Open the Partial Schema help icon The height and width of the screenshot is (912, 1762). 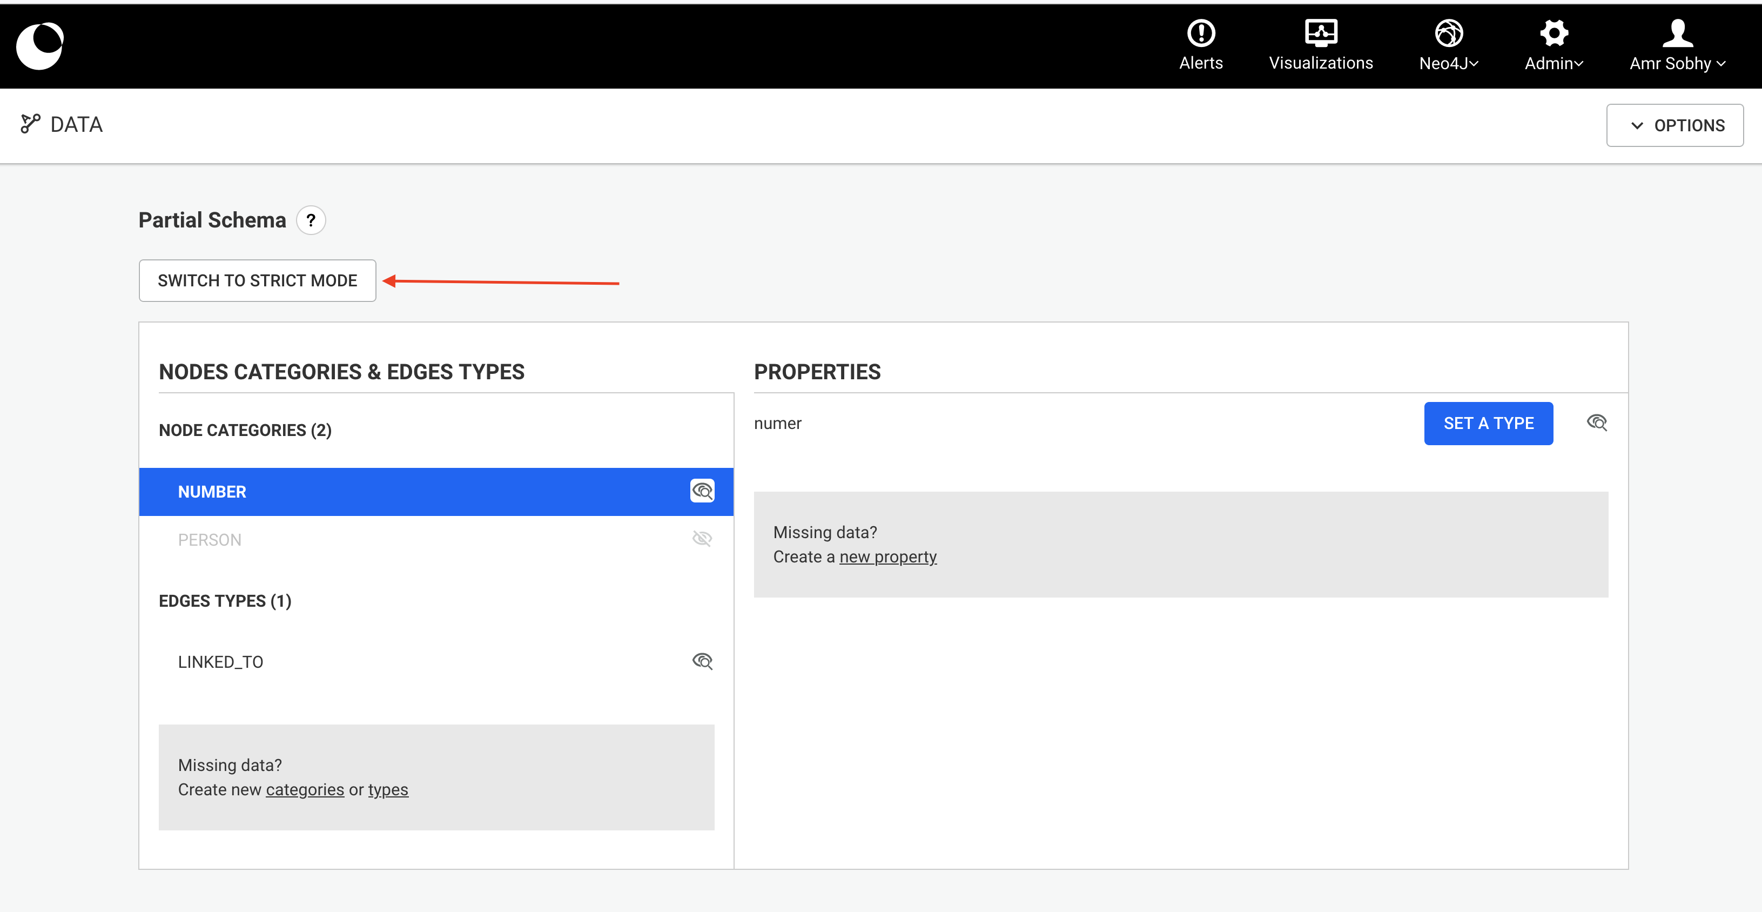pos(311,220)
